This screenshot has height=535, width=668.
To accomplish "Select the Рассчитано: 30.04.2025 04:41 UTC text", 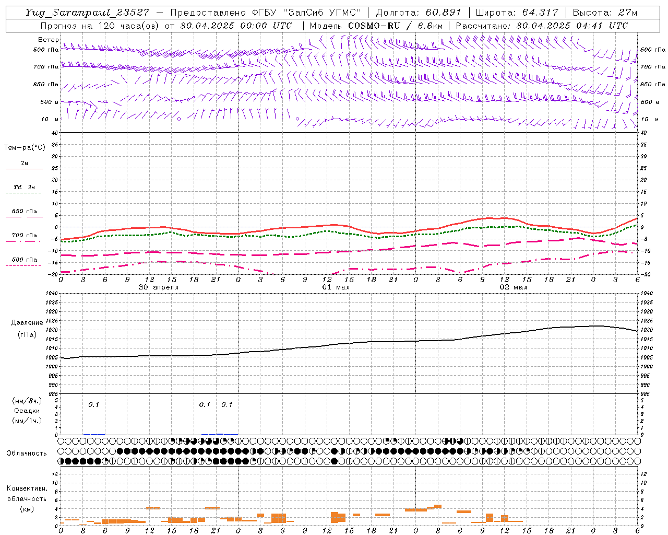I will click(x=542, y=26).
